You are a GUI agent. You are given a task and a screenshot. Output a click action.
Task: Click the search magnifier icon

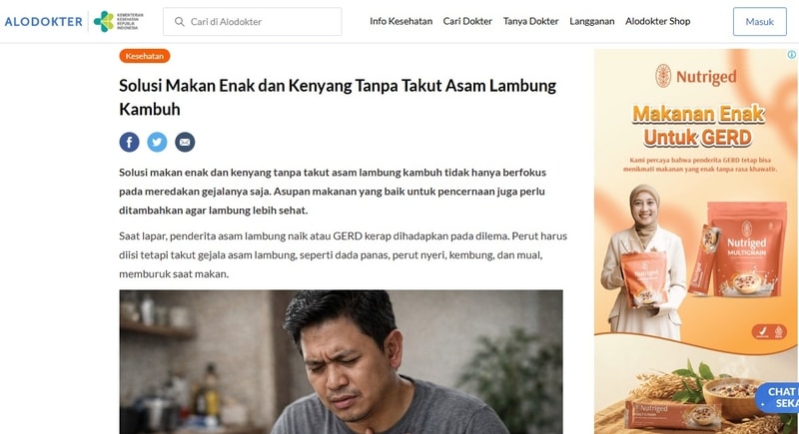[180, 22]
